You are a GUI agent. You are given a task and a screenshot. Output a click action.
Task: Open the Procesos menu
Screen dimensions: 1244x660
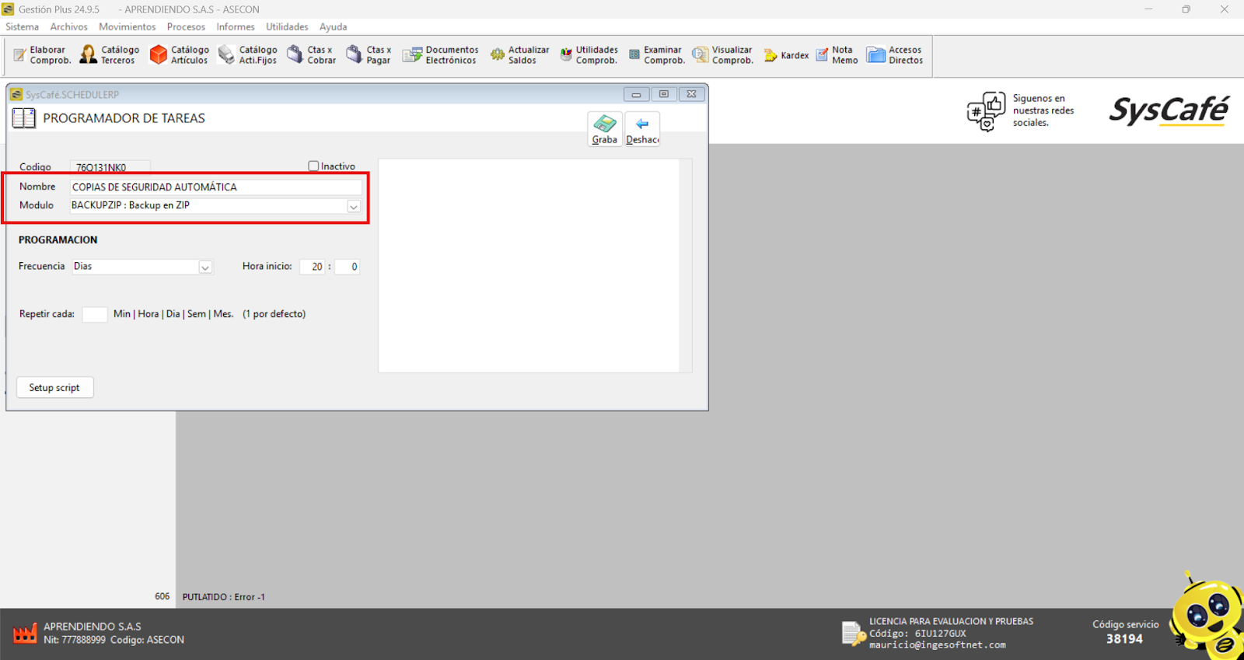(186, 26)
